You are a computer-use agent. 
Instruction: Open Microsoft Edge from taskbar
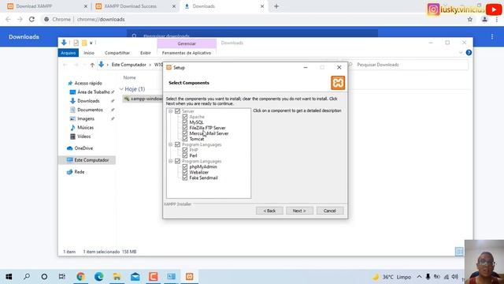click(x=98, y=276)
